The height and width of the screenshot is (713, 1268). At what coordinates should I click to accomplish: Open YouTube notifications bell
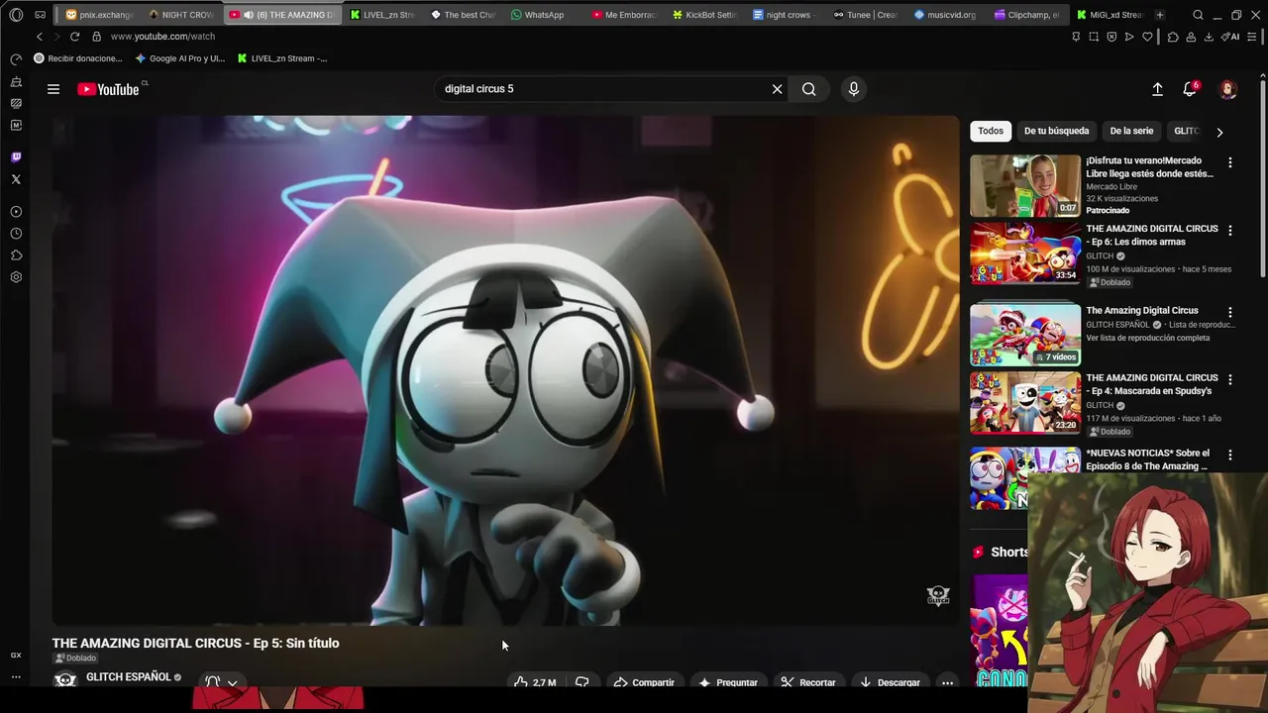1190,89
